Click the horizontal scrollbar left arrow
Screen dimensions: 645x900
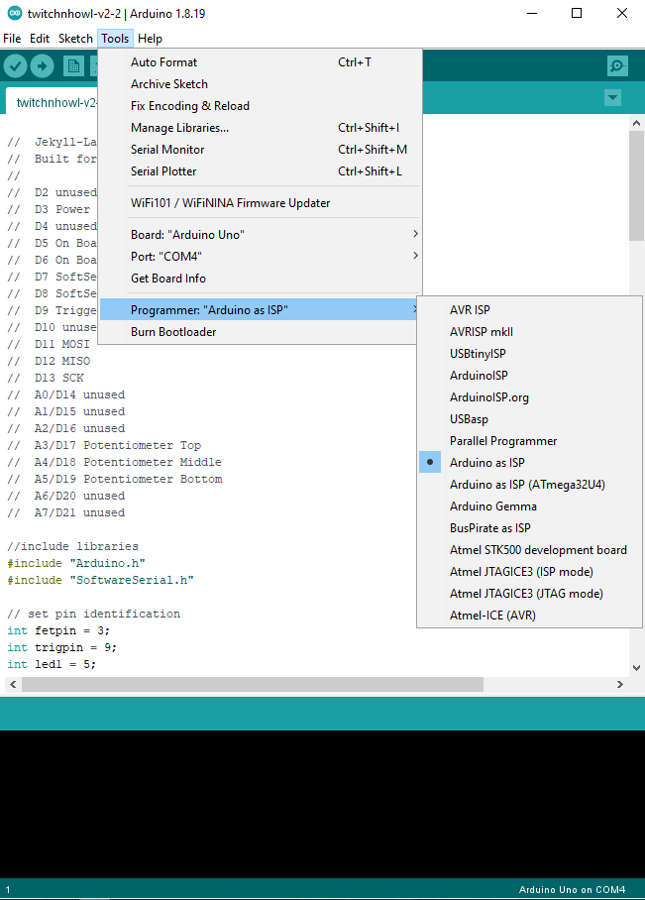[x=13, y=684]
